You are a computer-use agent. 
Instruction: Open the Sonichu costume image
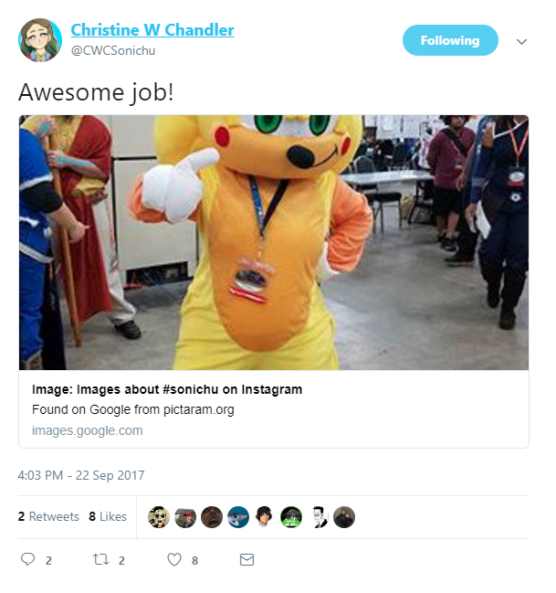tap(274, 242)
